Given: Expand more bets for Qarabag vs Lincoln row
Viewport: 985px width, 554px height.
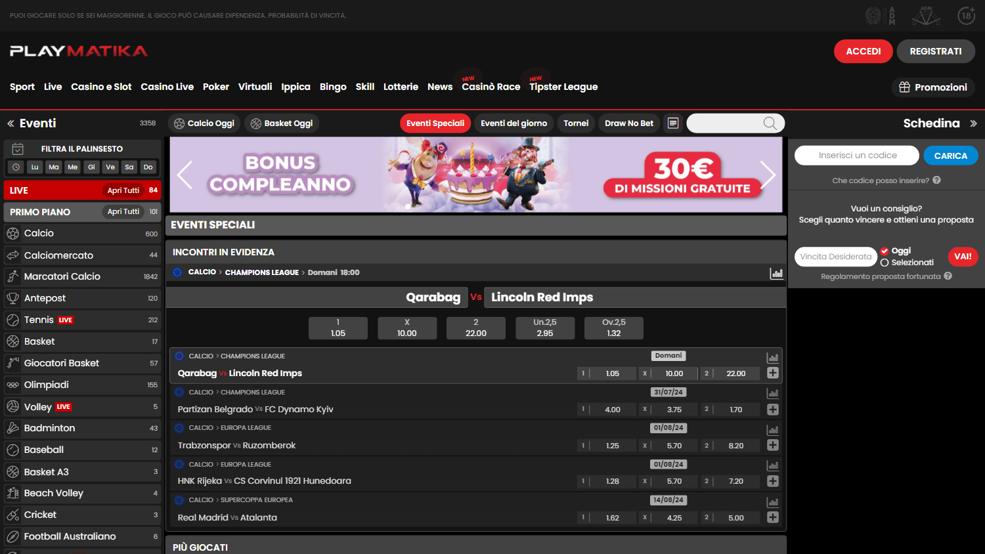Looking at the screenshot, I should coord(773,373).
